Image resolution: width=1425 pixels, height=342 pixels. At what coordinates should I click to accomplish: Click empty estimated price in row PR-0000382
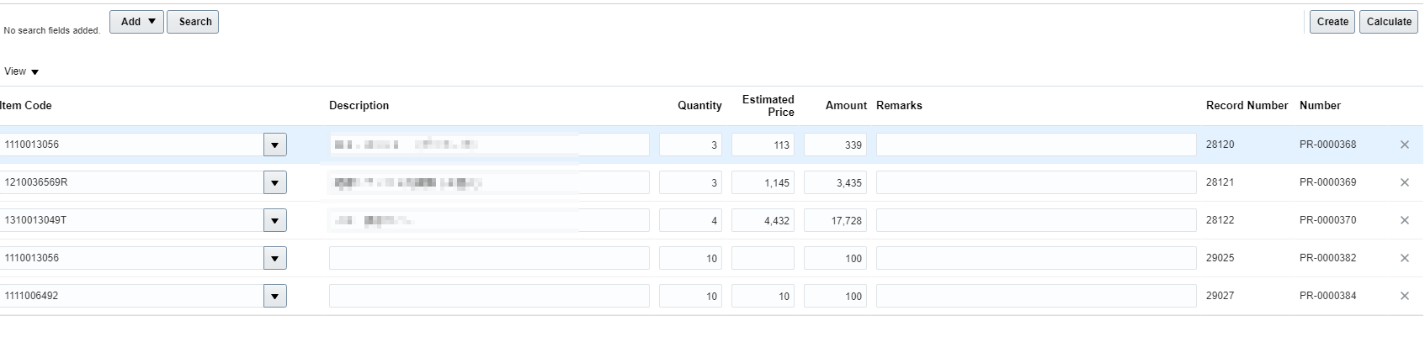pos(763,258)
